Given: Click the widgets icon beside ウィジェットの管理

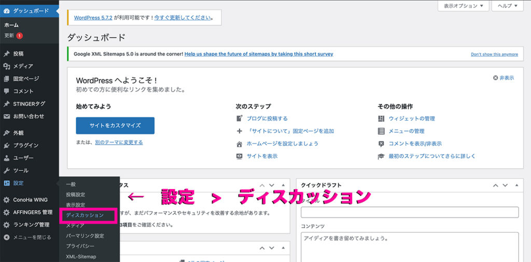Looking at the screenshot, I should (x=381, y=119).
